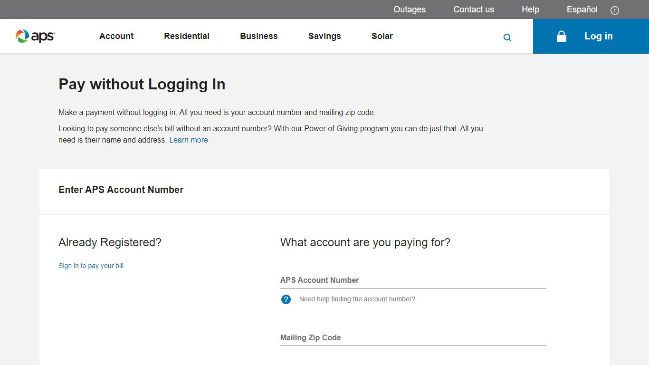Go to the Outages page
Viewport: 649px width, 365px height.
pyautogui.click(x=410, y=10)
